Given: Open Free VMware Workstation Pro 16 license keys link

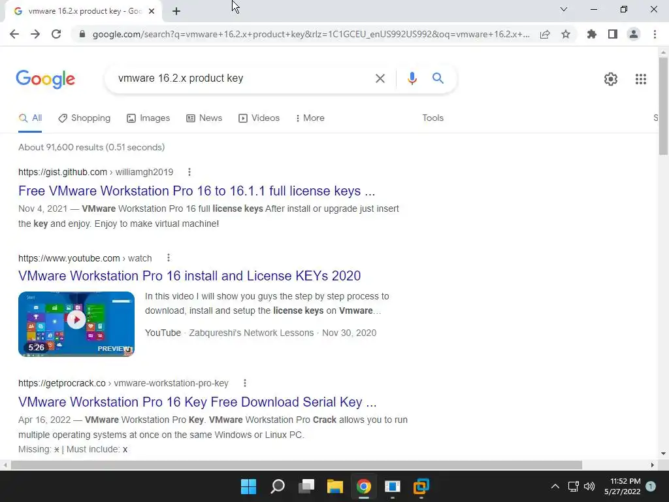Looking at the screenshot, I should [x=197, y=191].
